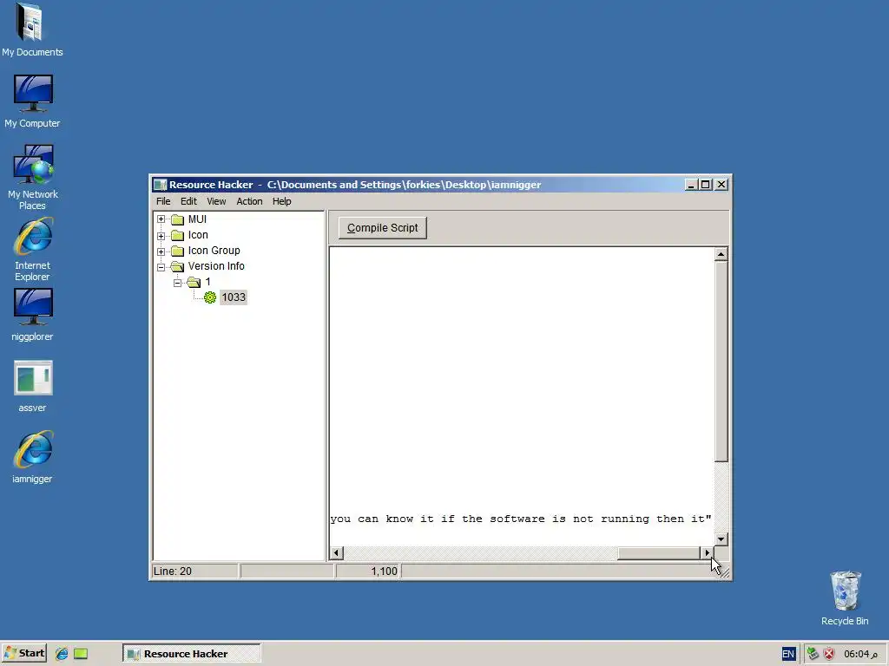This screenshot has height=666, width=889.
Task: Collapse the Version Info tree node
Action: pos(161,267)
